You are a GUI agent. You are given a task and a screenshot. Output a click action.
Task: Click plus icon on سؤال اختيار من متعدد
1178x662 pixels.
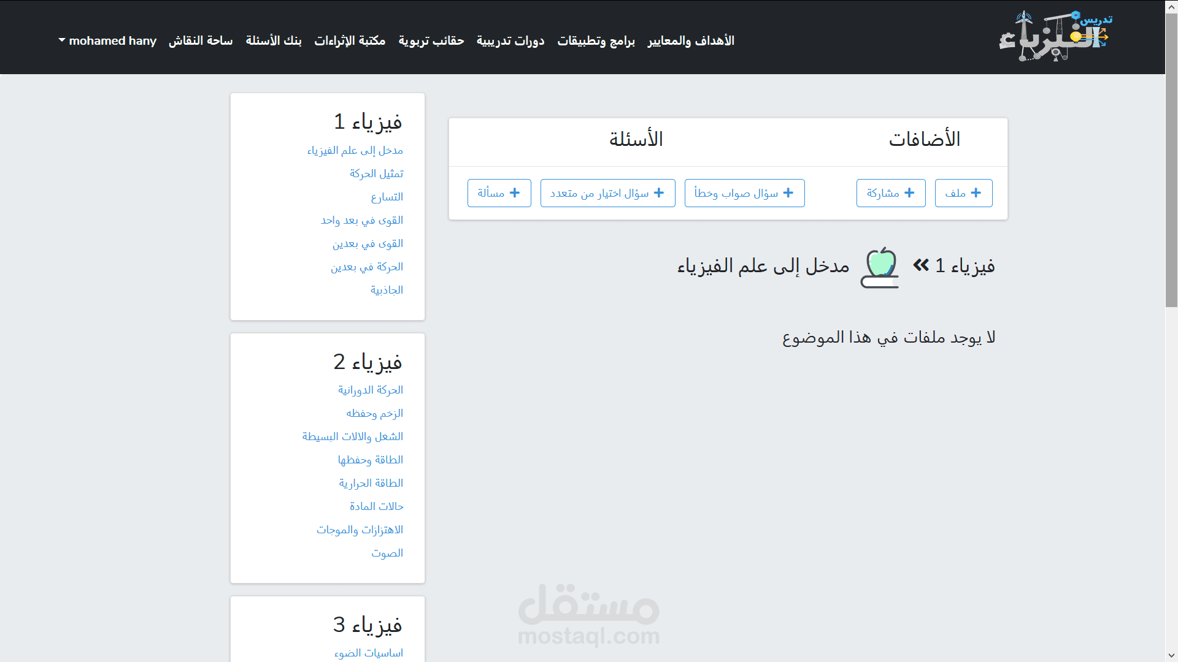[659, 193]
